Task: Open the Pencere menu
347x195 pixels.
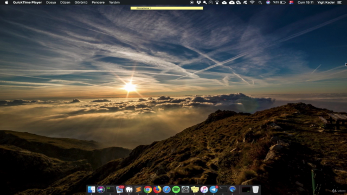Action: (98, 2)
